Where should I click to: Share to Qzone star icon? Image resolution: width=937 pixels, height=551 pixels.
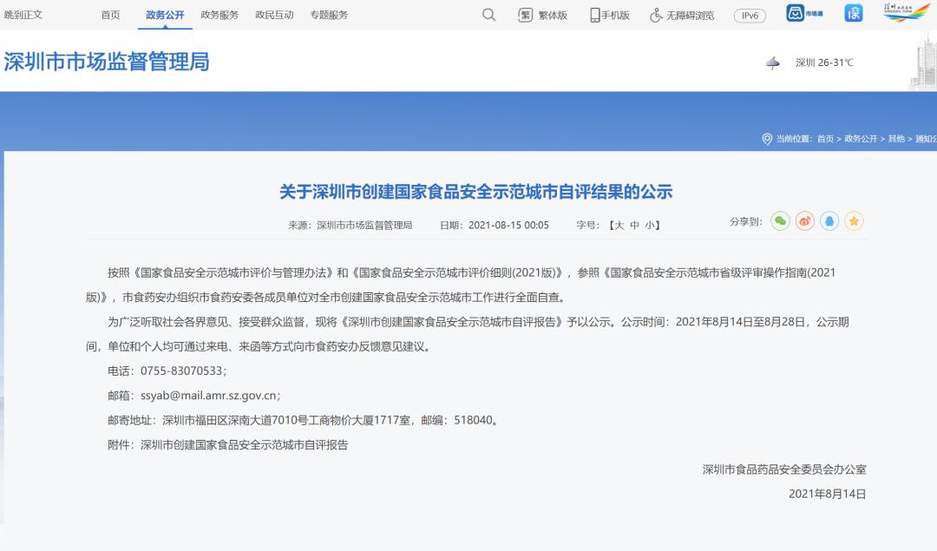click(x=855, y=221)
